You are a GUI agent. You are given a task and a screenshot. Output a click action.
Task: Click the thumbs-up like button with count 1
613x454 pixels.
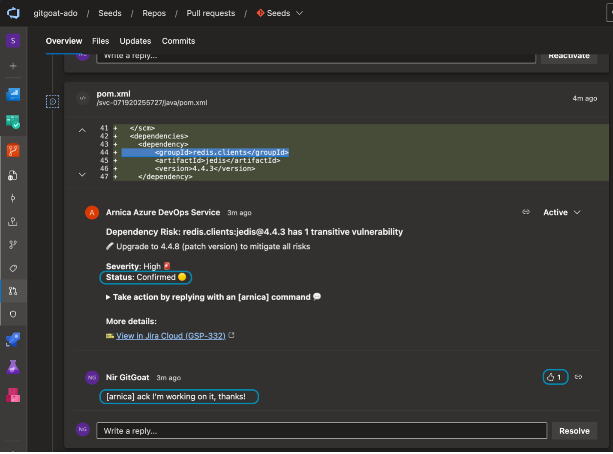[x=555, y=377]
